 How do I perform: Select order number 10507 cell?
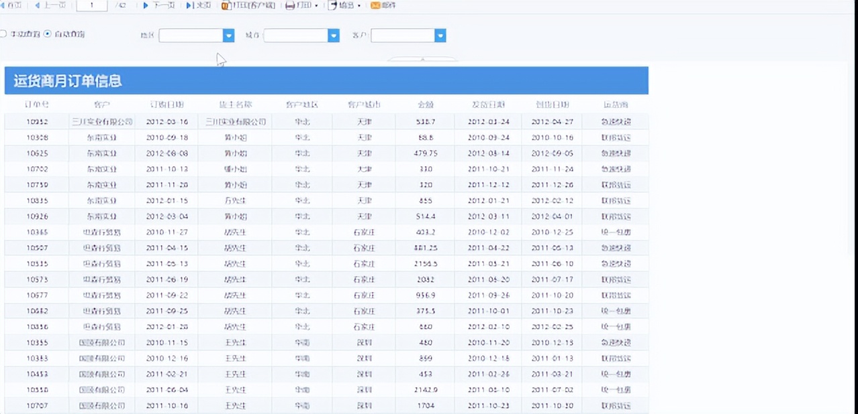click(37, 248)
